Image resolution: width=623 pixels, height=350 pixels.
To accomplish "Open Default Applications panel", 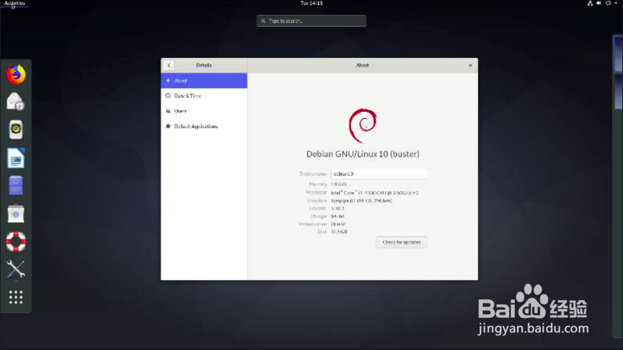I will coord(204,127).
